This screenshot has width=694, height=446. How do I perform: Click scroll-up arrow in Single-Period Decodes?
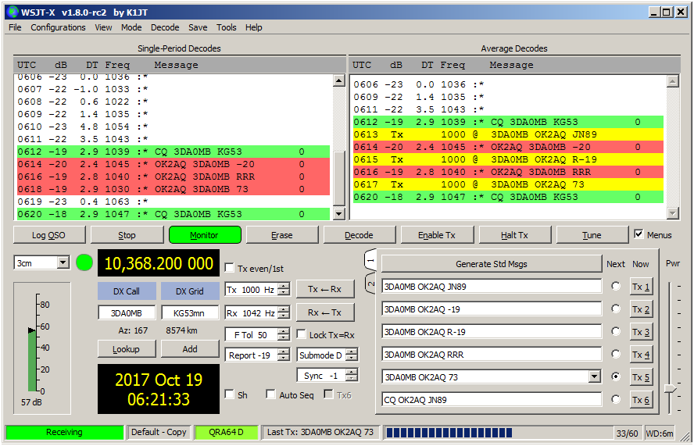pos(338,80)
